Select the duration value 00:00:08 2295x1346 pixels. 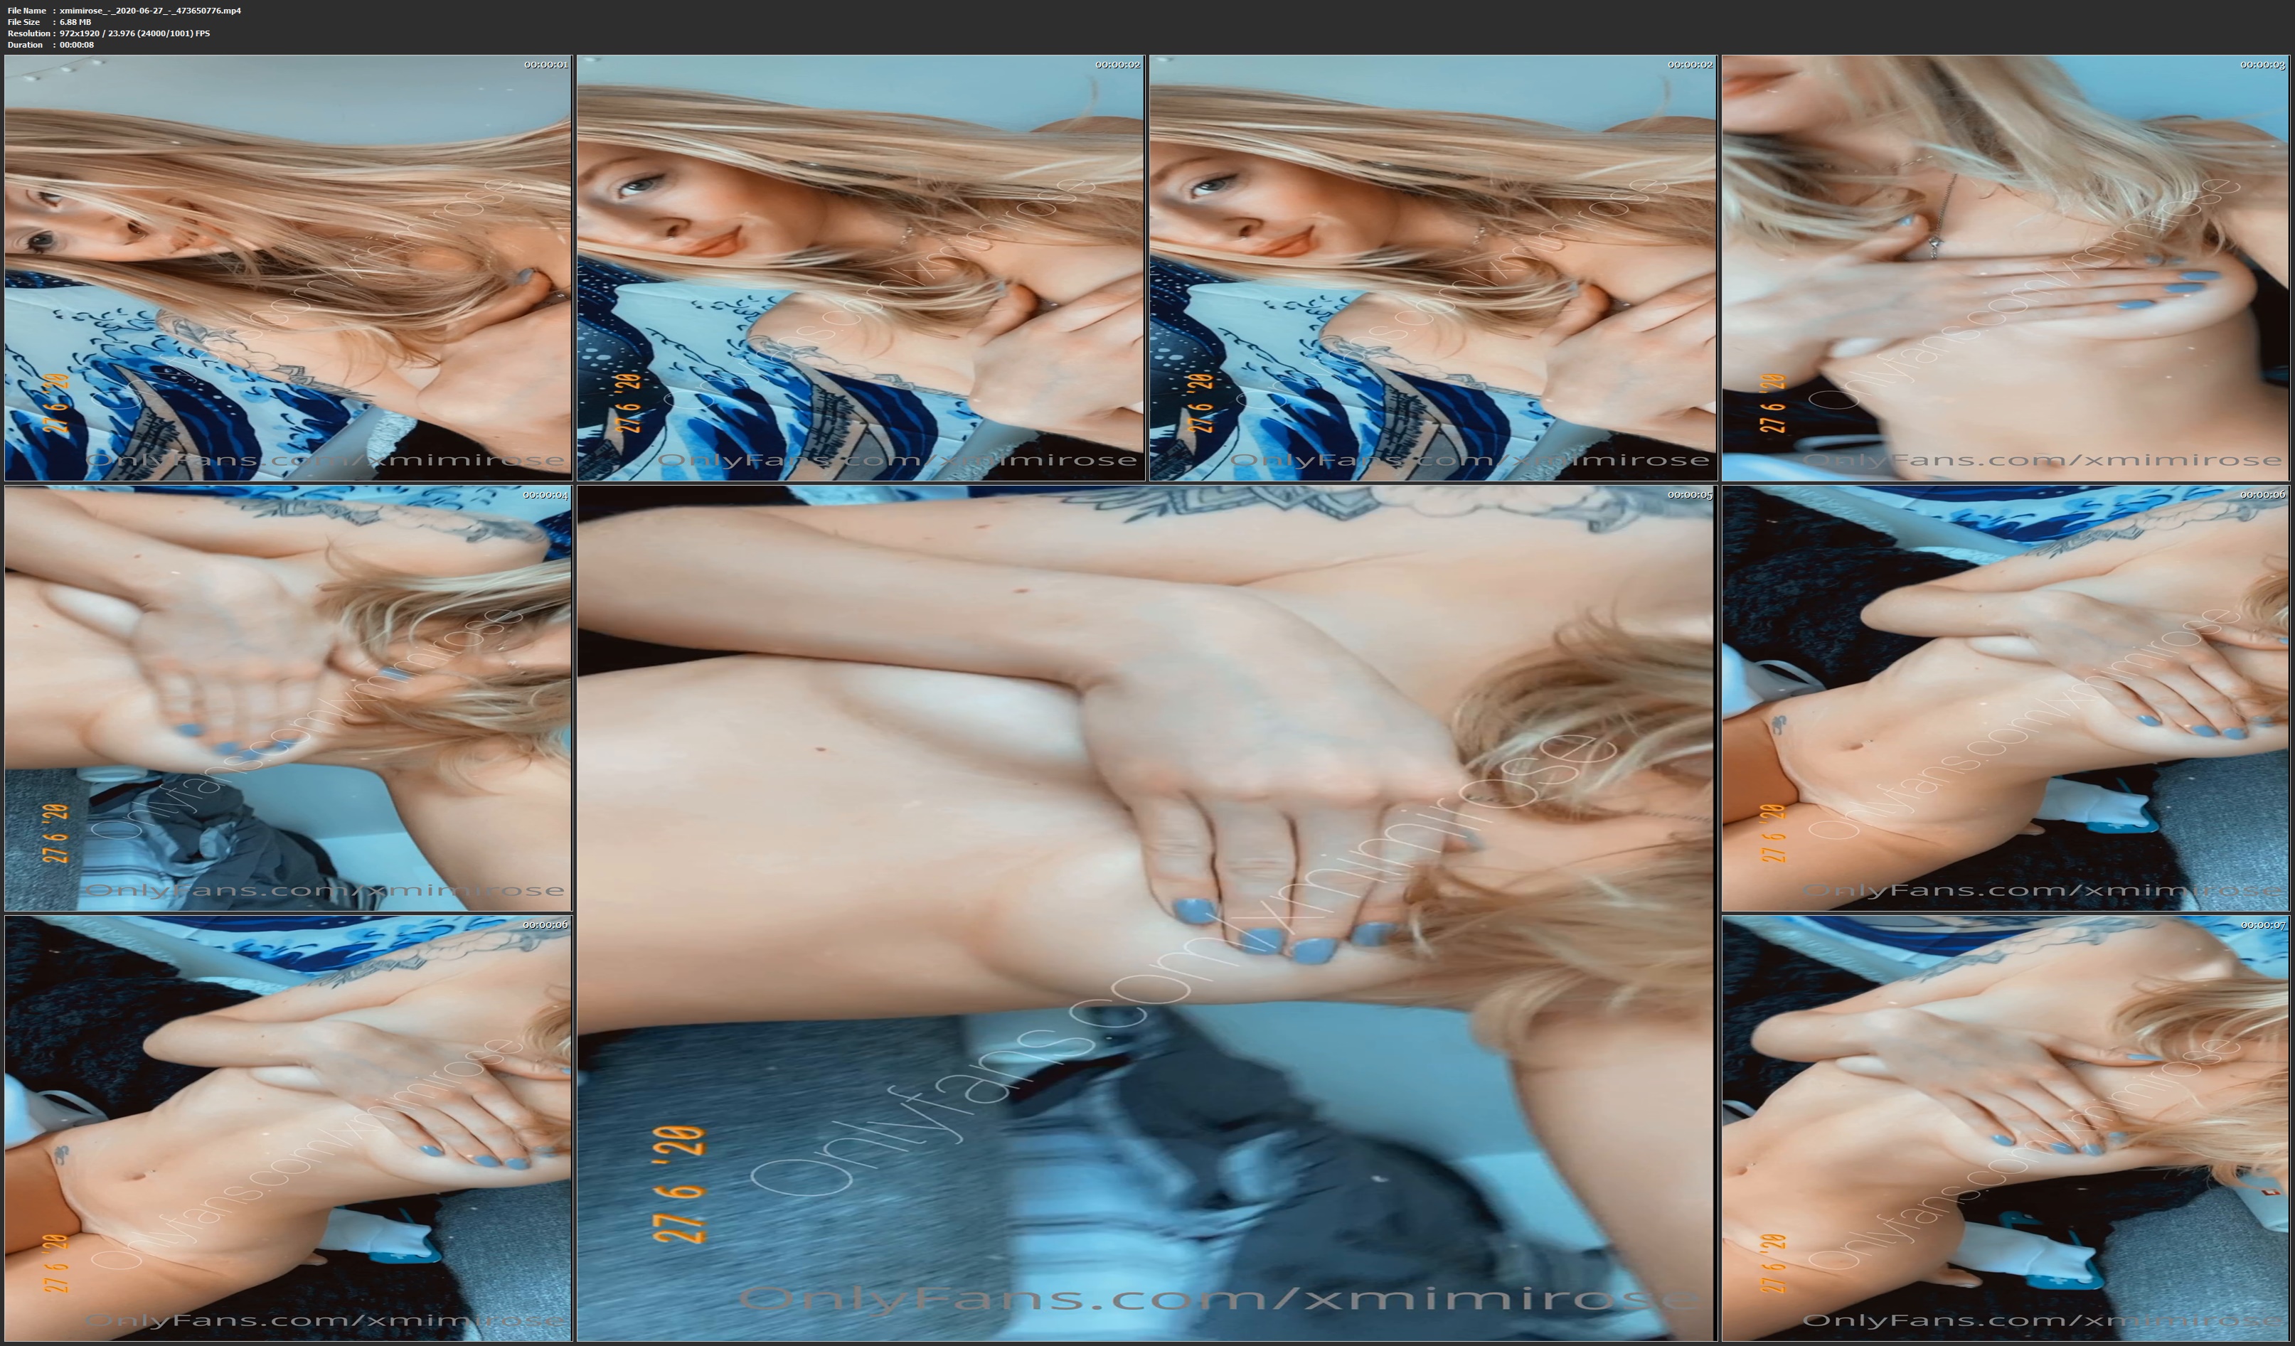click(77, 45)
